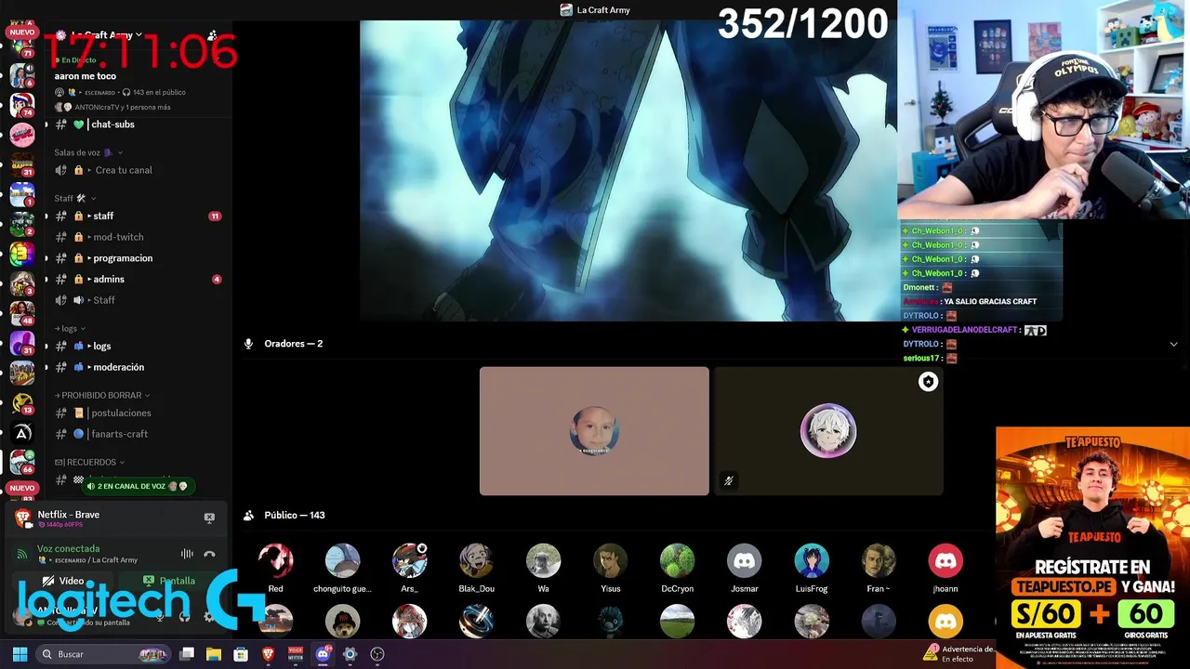Open noise suppression settings icon
Screen dimensions: 1190x669
pyautogui.click(x=187, y=554)
